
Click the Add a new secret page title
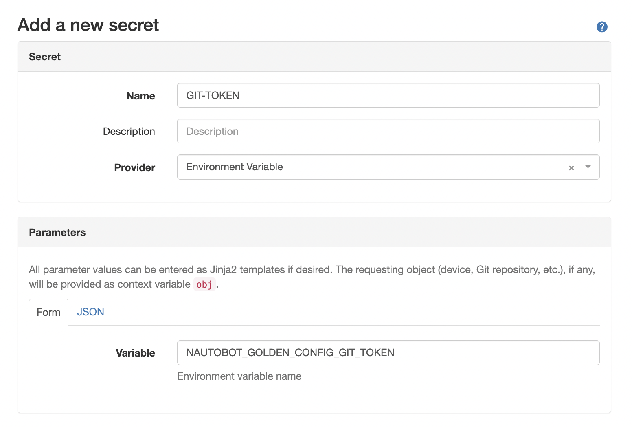tap(88, 25)
